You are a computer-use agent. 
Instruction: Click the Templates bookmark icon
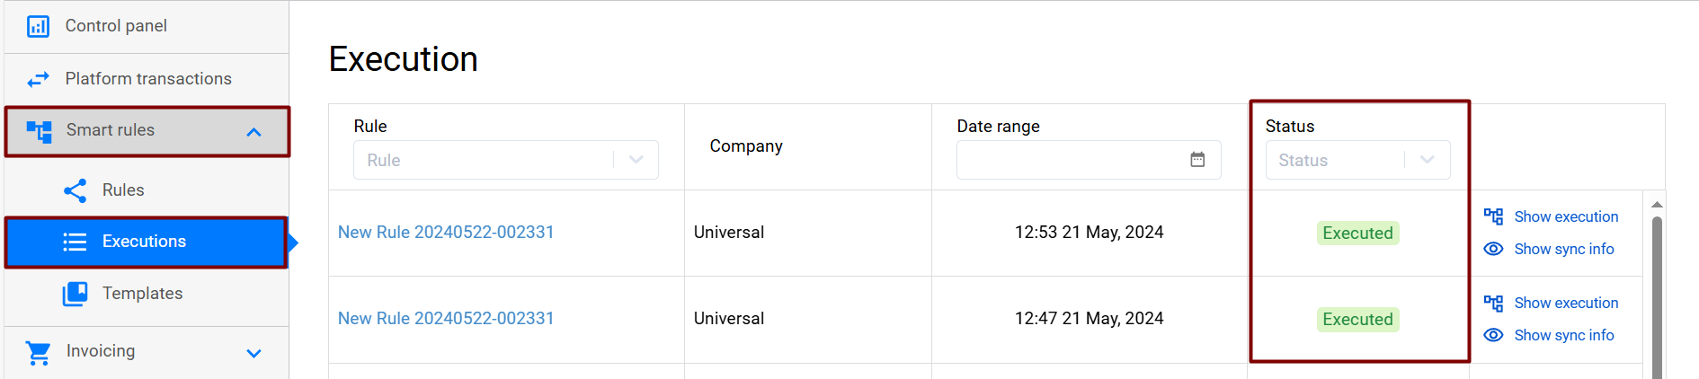click(76, 294)
